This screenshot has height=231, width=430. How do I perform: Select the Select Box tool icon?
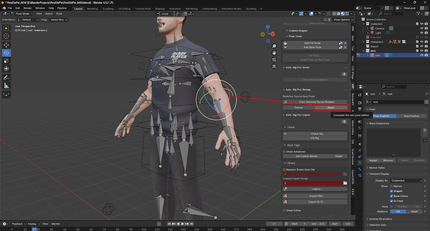(x=6, y=28)
